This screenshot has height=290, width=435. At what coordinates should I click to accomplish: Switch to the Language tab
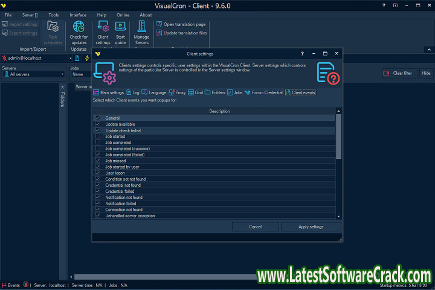point(153,92)
